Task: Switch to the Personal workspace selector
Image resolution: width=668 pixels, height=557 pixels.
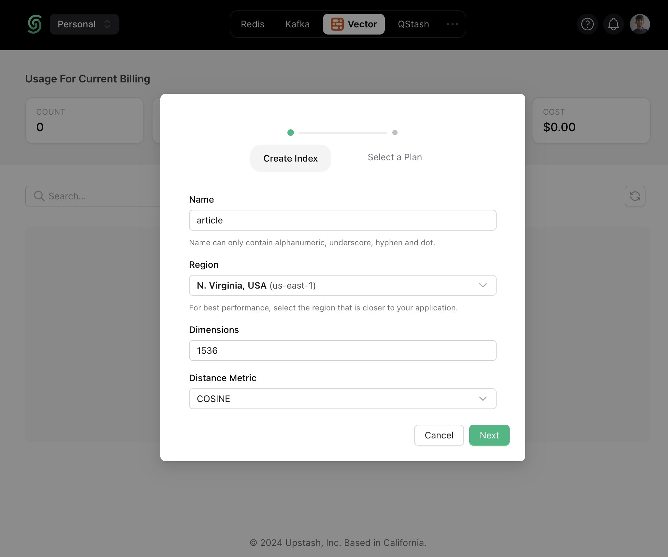Action: point(84,24)
